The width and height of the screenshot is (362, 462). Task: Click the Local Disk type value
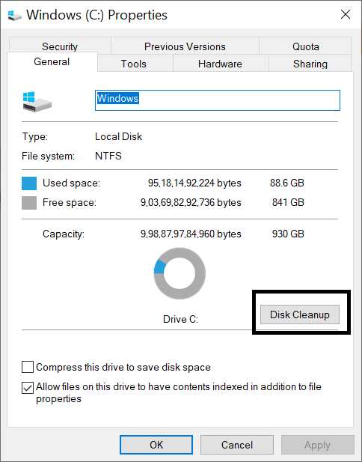(x=118, y=136)
